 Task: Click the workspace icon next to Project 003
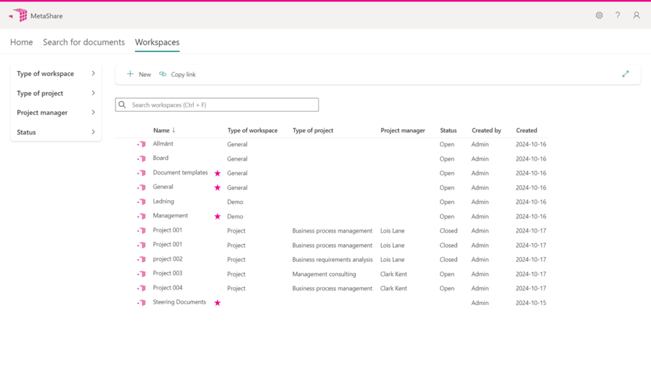coord(141,274)
